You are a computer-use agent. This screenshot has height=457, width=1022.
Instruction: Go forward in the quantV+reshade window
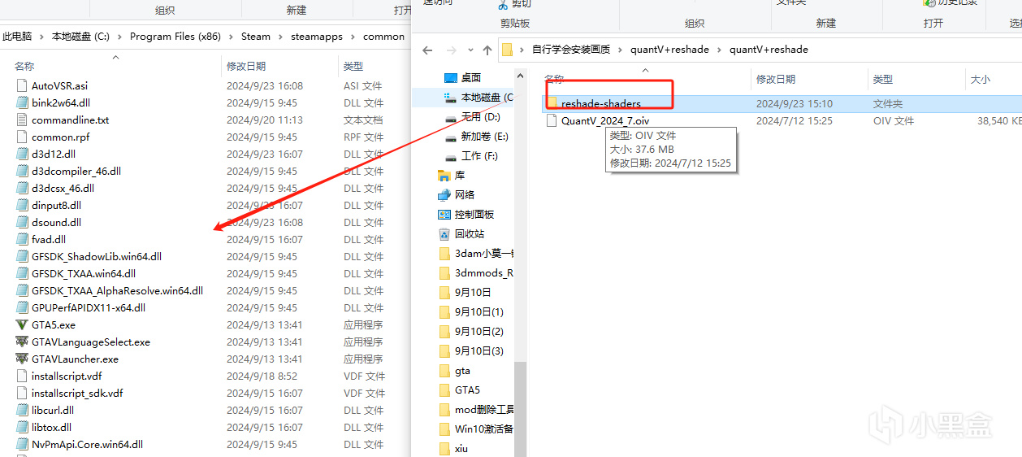pyautogui.click(x=453, y=50)
